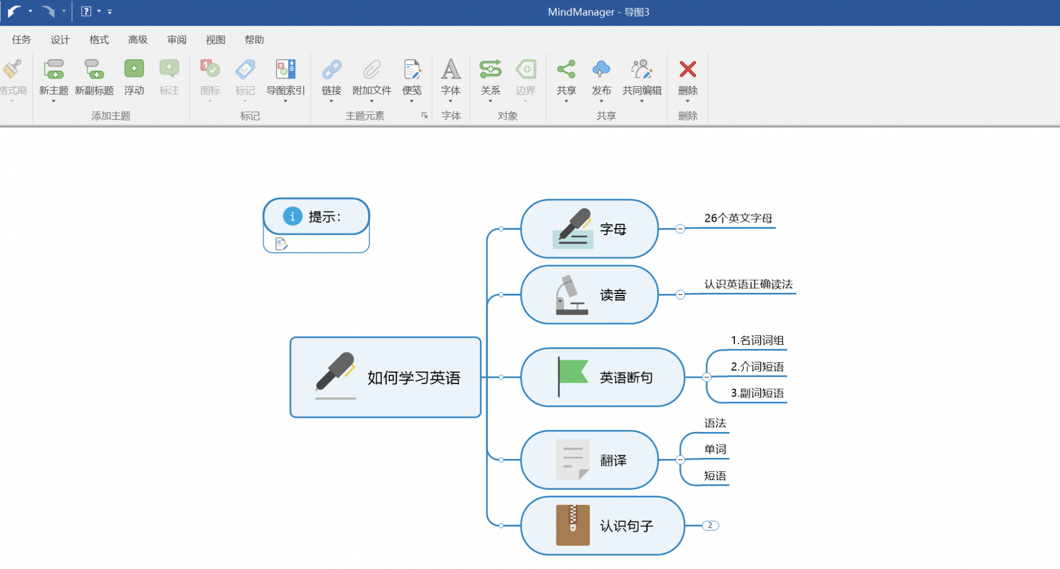This screenshot has width=1060, height=569.
Task: Select subtopic 语法
Action: pyautogui.click(x=715, y=423)
